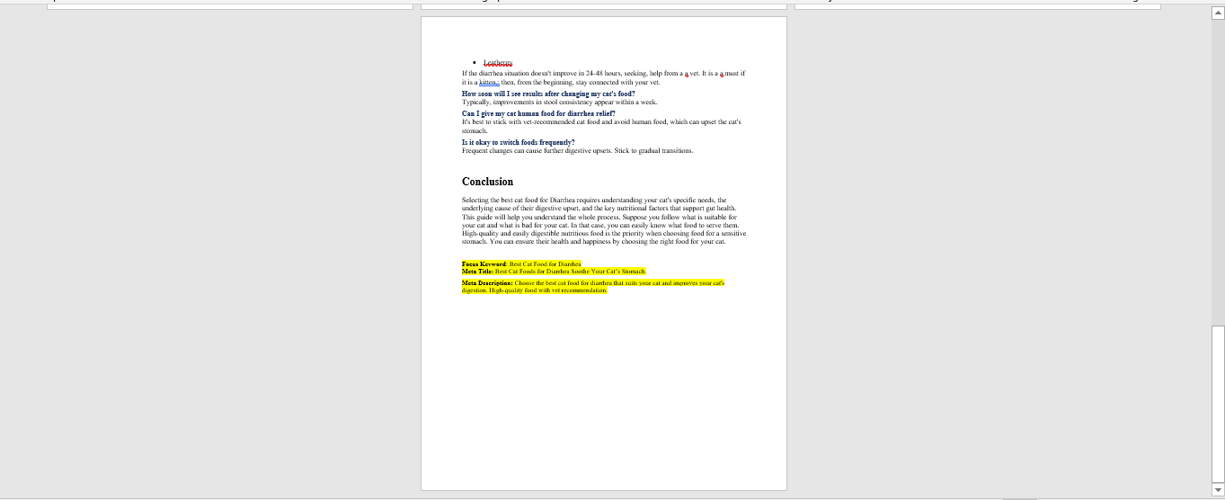Click the blank page area below Meta Description
The image size is (1225, 500).
[602, 387]
